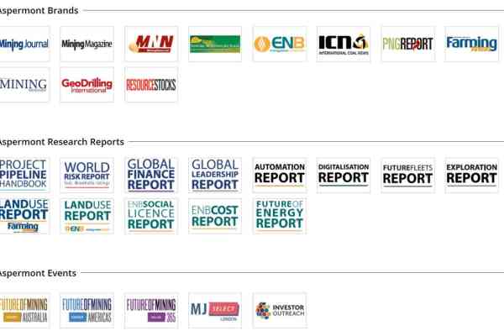Open the Project Pipeline Handbook report

pos(24,175)
